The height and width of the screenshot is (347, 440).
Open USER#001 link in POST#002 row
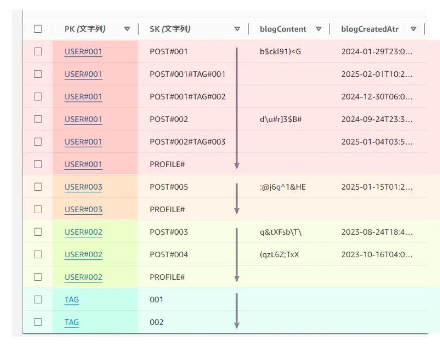83,119
